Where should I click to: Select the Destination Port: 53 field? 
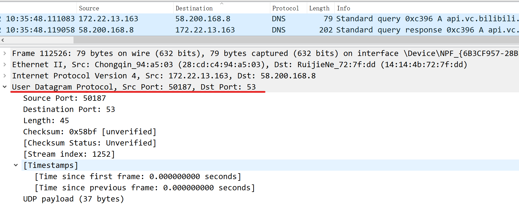coord(69,109)
